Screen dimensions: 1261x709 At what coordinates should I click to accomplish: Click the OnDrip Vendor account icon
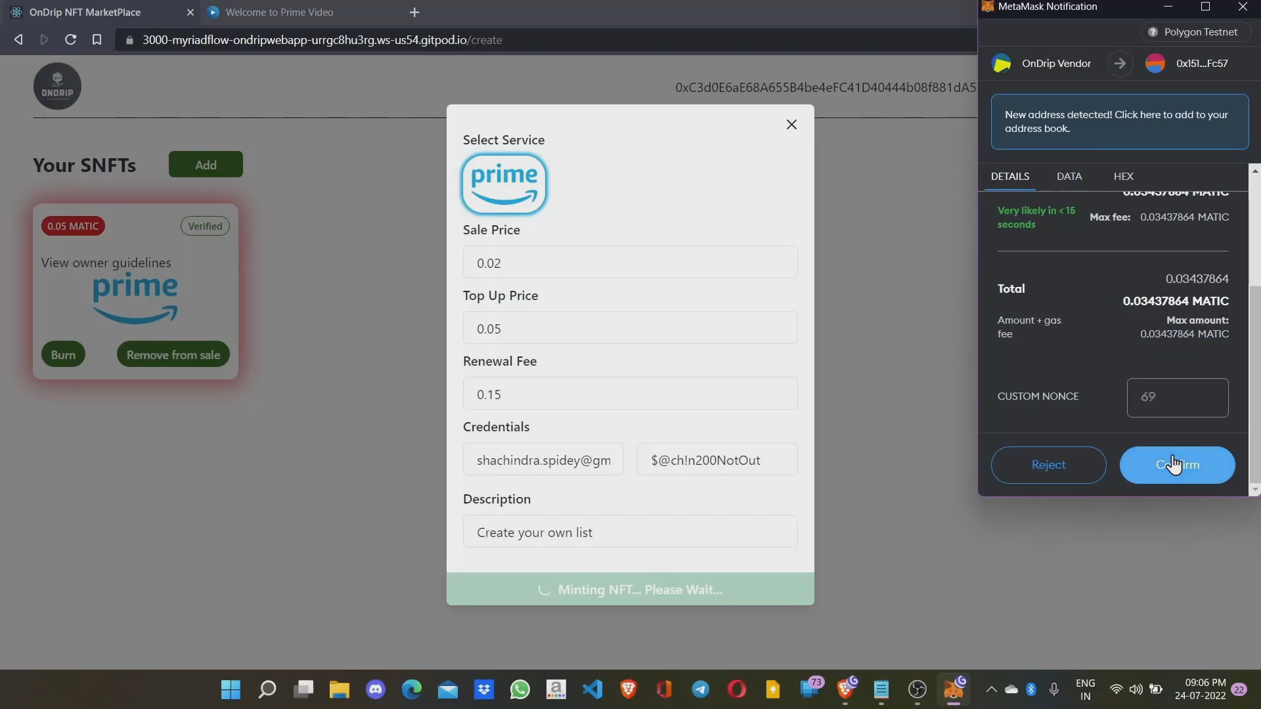click(x=1002, y=64)
